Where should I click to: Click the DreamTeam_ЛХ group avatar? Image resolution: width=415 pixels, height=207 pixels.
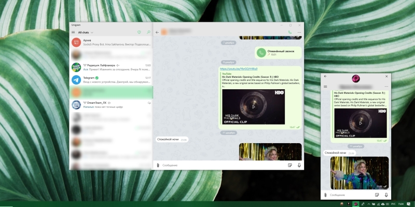pos(76,105)
